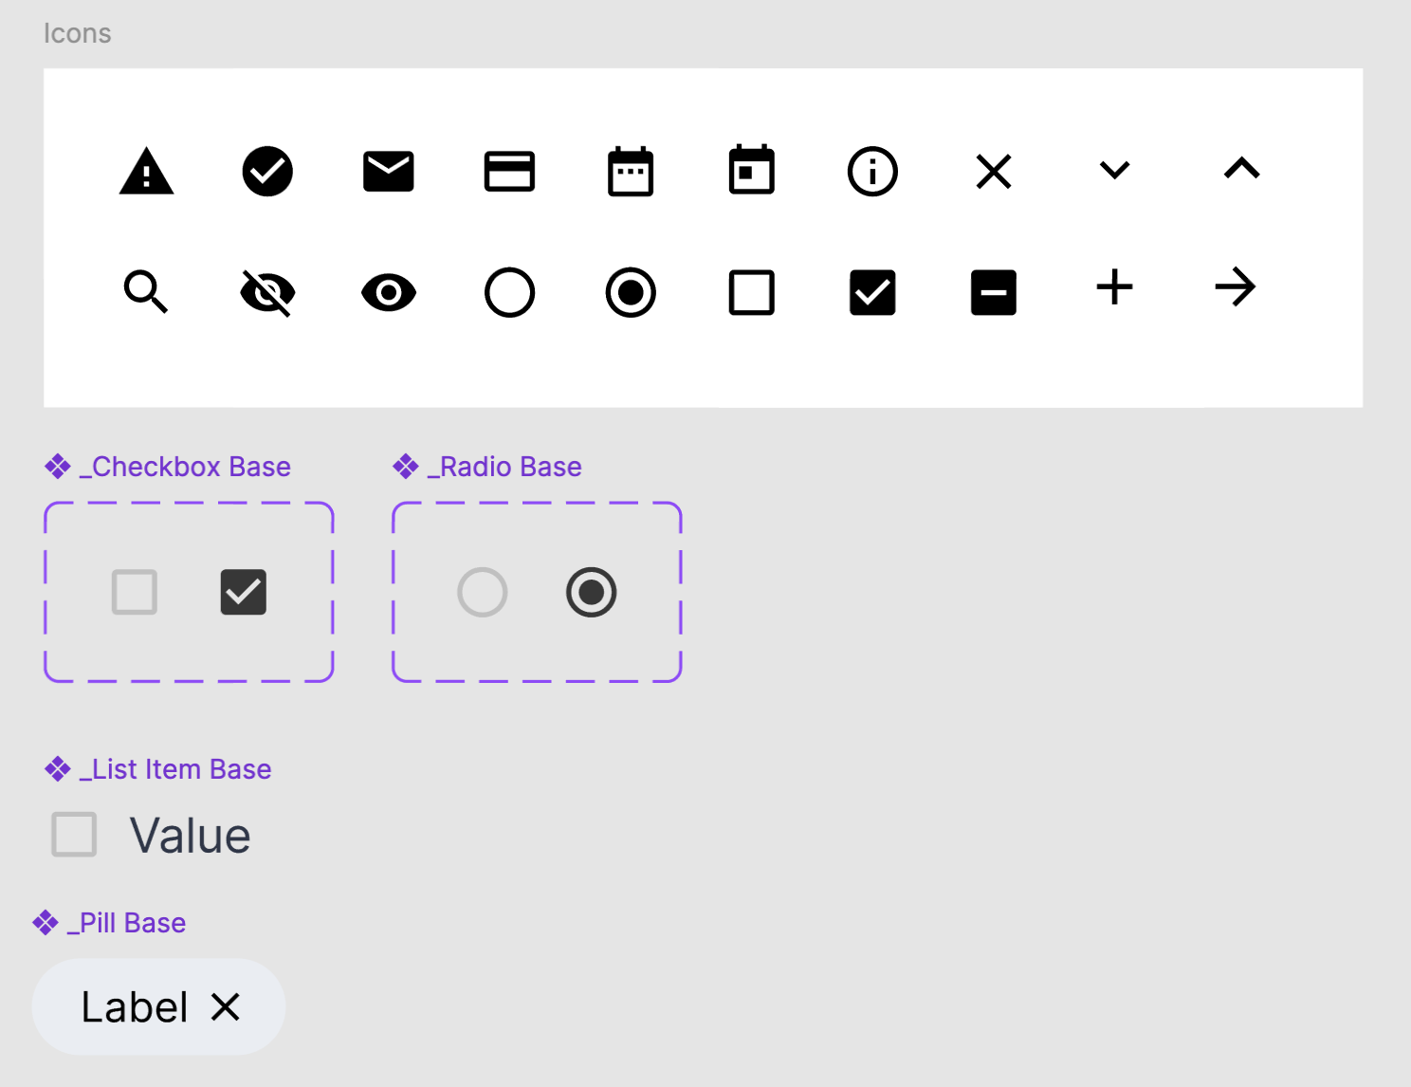
Task: Toggle the eye visibility icon
Action: pos(388,292)
